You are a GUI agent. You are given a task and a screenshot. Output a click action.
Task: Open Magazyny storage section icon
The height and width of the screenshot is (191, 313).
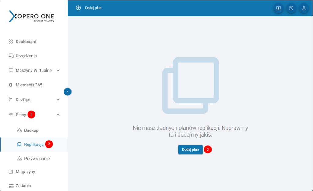pos(11,171)
